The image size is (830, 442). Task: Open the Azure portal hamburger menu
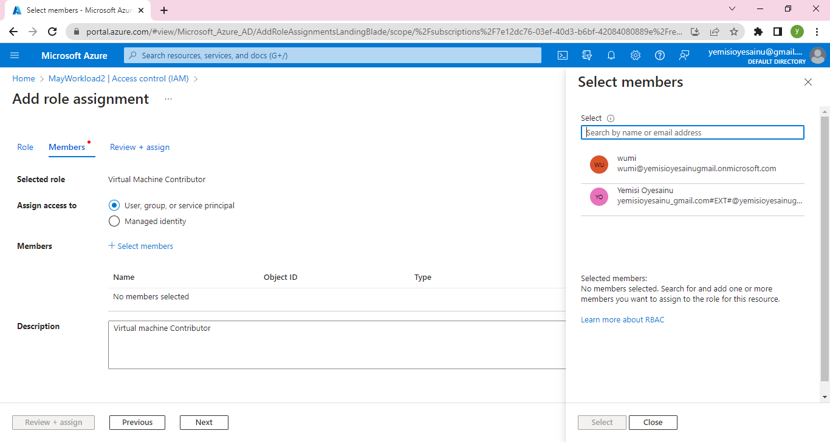15,55
